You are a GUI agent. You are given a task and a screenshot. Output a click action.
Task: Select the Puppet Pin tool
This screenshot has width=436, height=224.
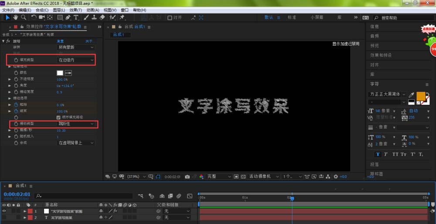point(122,17)
